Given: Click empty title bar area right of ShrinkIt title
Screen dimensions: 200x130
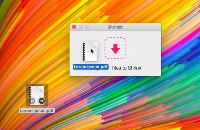Looking at the screenshot, I should [x=142, y=27].
